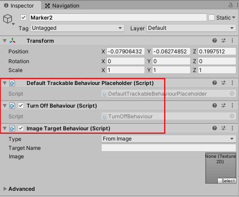This screenshot has height=197, width=239.
Task: Disable the Image Target Behaviour component checkbox
Action: coord(21,128)
